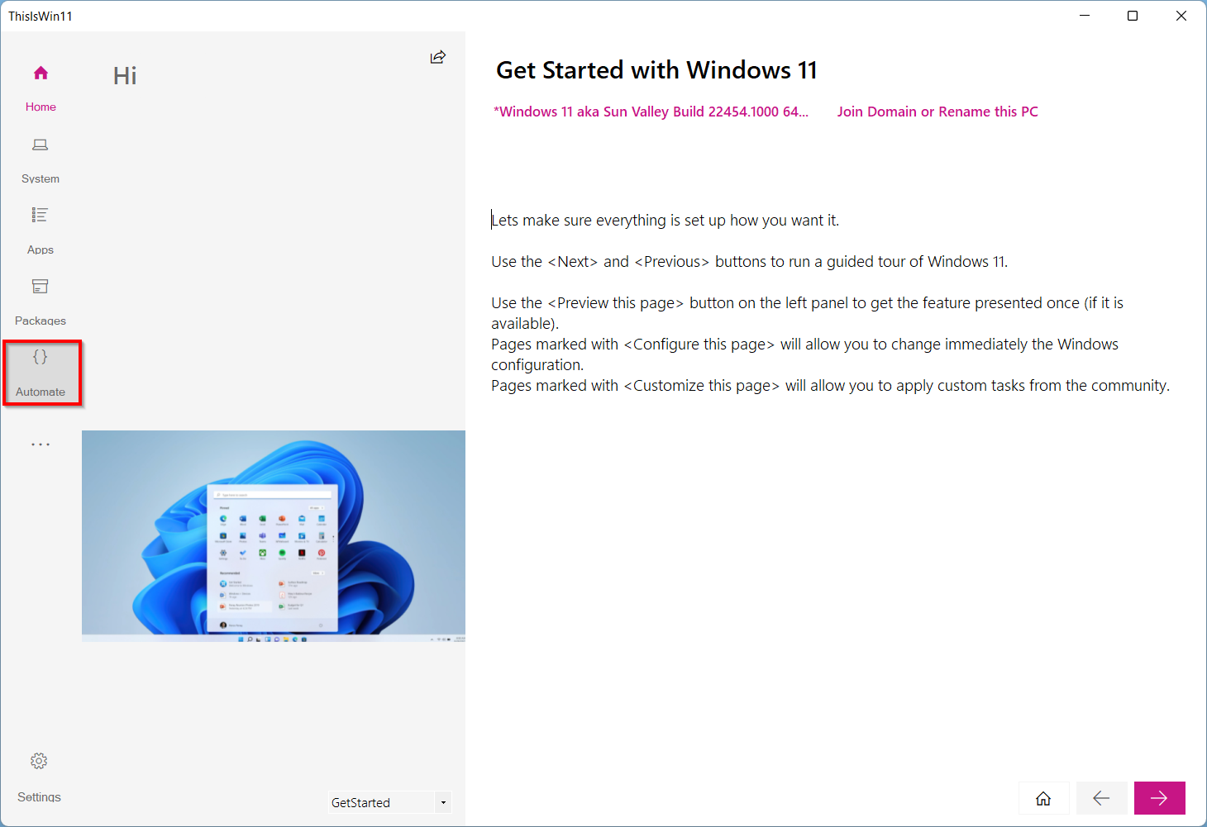Click the Home label in sidebar
The height and width of the screenshot is (827, 1207).
click(x=41, y=107)
